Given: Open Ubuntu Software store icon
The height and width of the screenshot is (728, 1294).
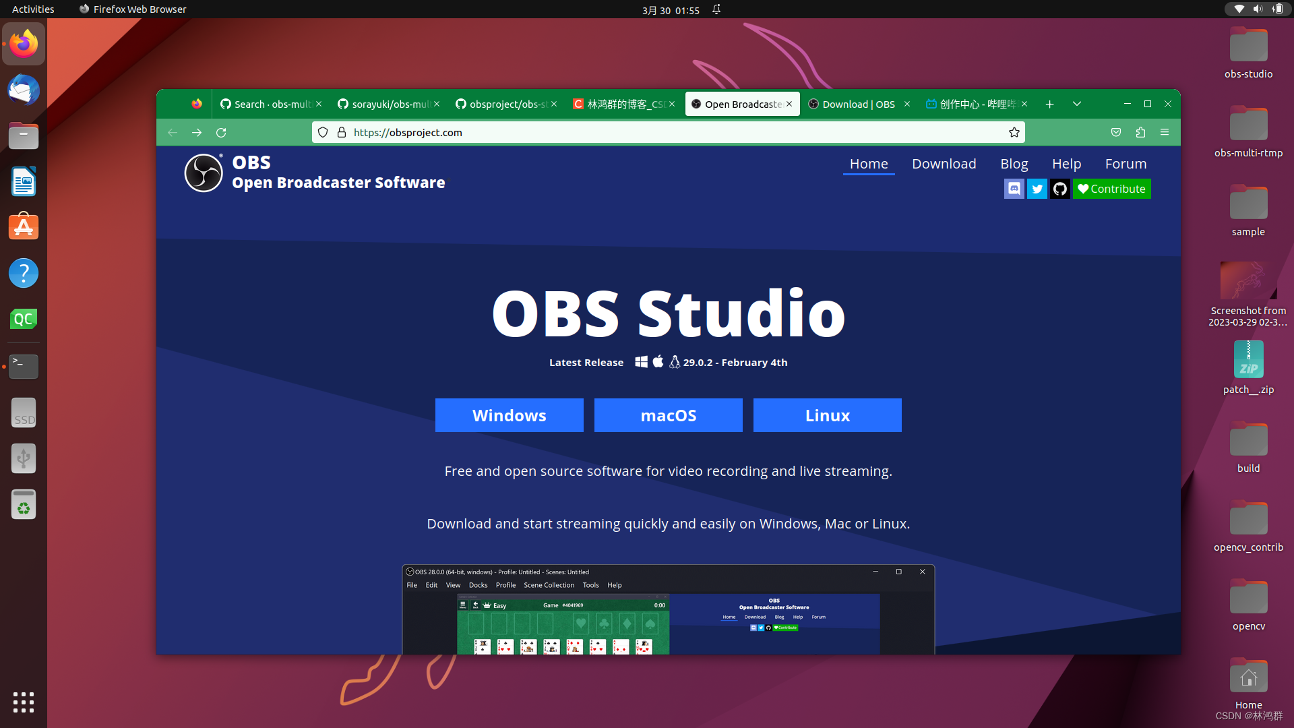Looking at the screenshot, I should pos(24,227).
